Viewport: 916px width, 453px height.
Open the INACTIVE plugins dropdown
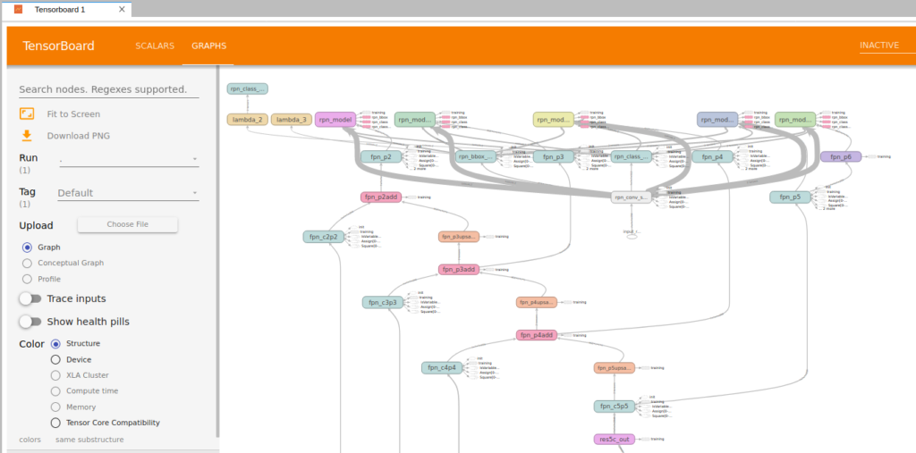887,46
